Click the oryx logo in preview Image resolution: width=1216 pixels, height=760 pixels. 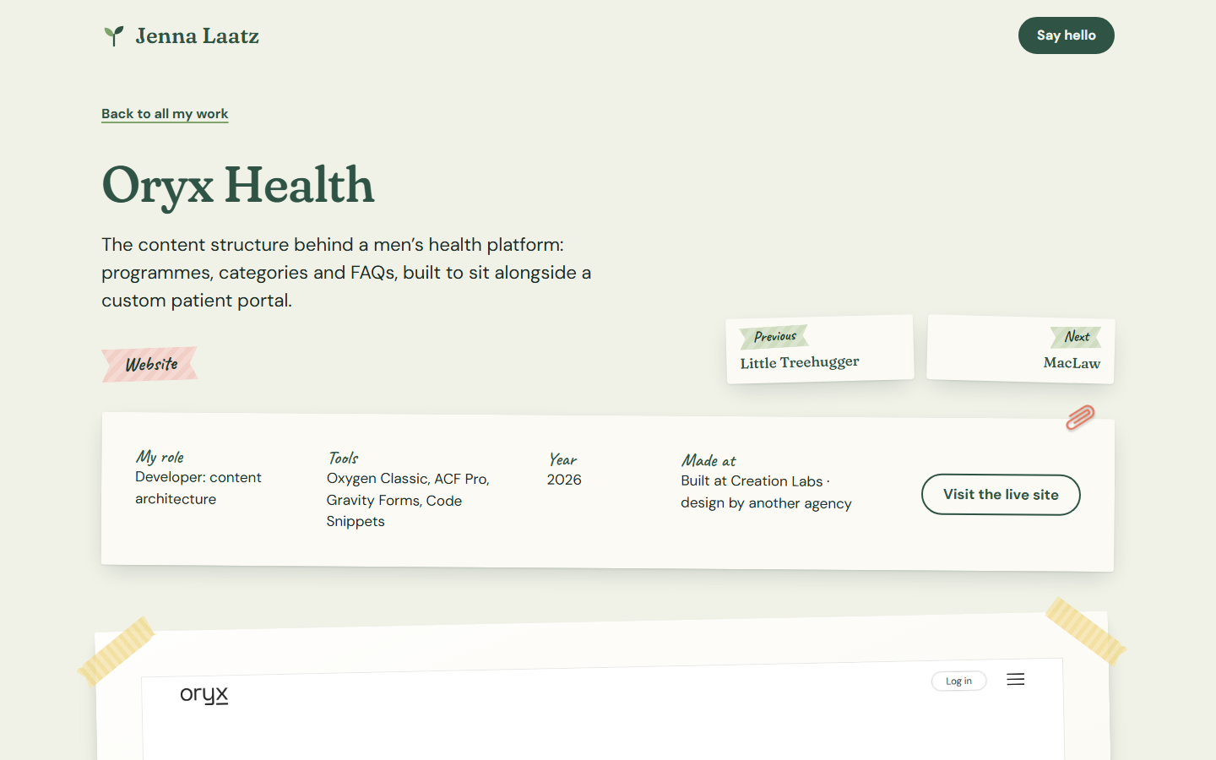pyautogui.click(x=204, y=694)
